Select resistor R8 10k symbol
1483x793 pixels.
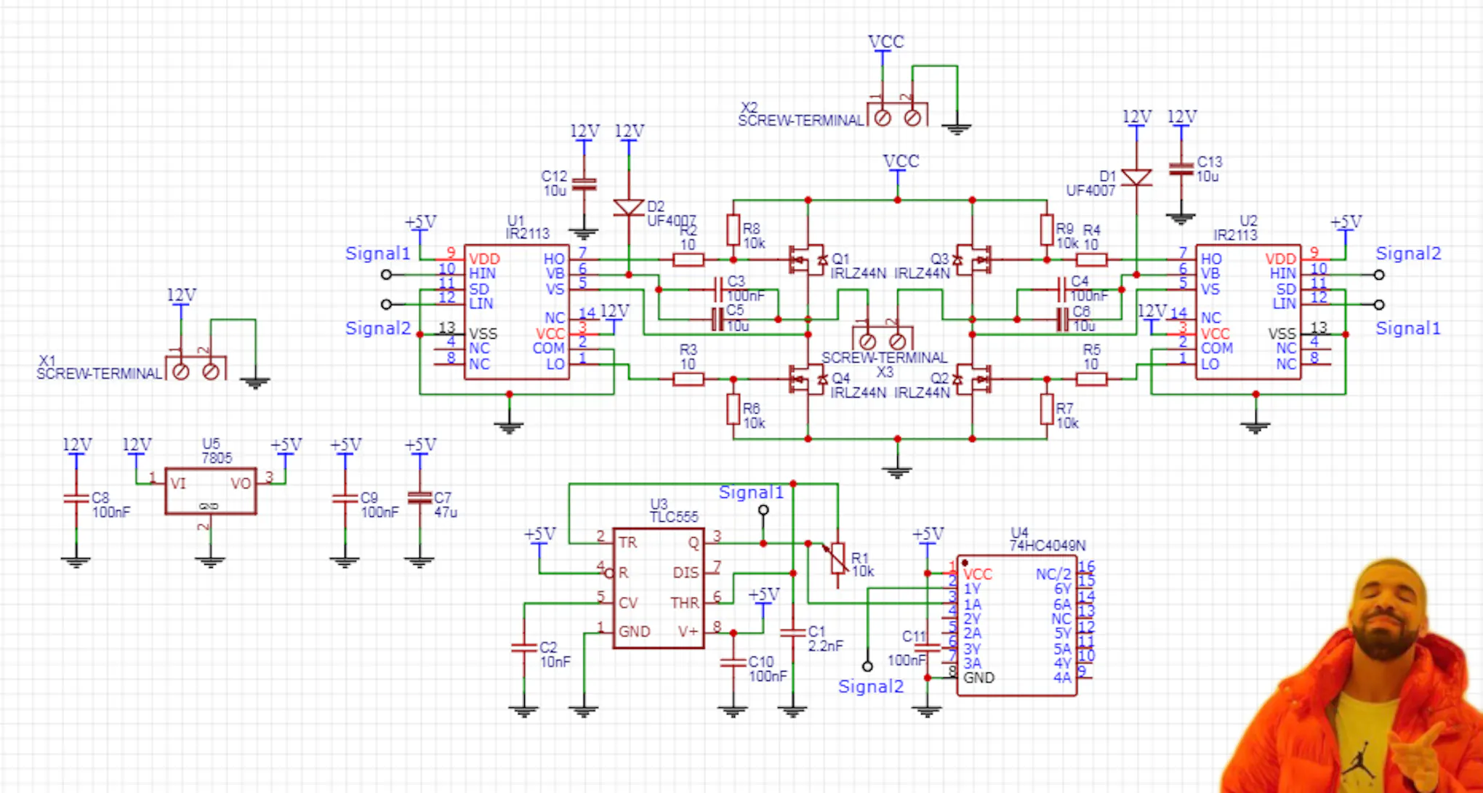(734, 230)
